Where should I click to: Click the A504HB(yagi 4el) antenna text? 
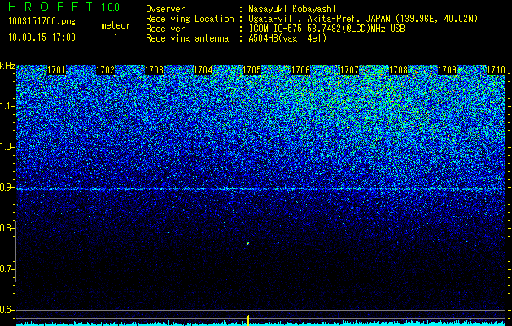pos(287,38)
